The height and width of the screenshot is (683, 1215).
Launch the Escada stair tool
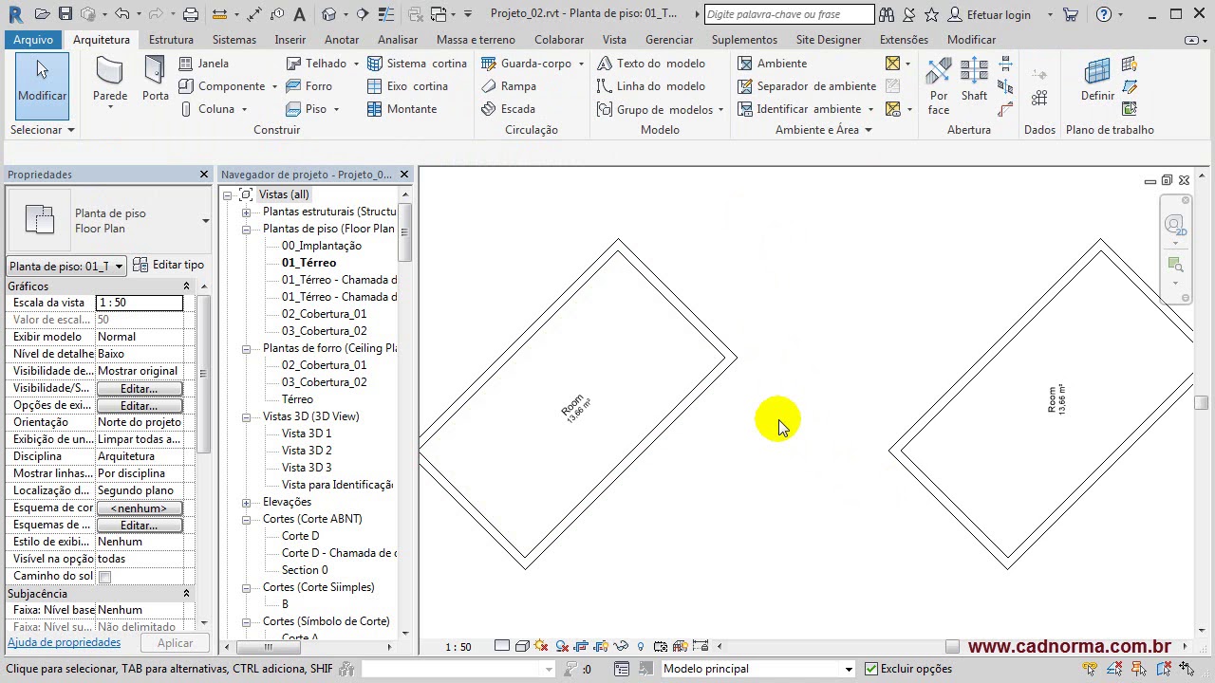(x=509, y=109)
